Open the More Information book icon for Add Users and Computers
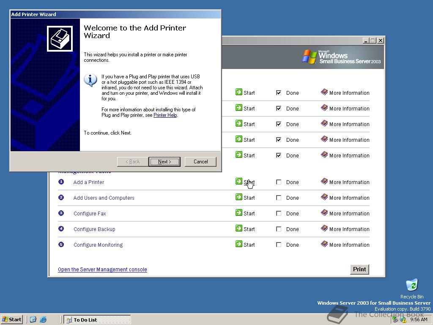The image size is (433, 325). [x=324, y=197]
